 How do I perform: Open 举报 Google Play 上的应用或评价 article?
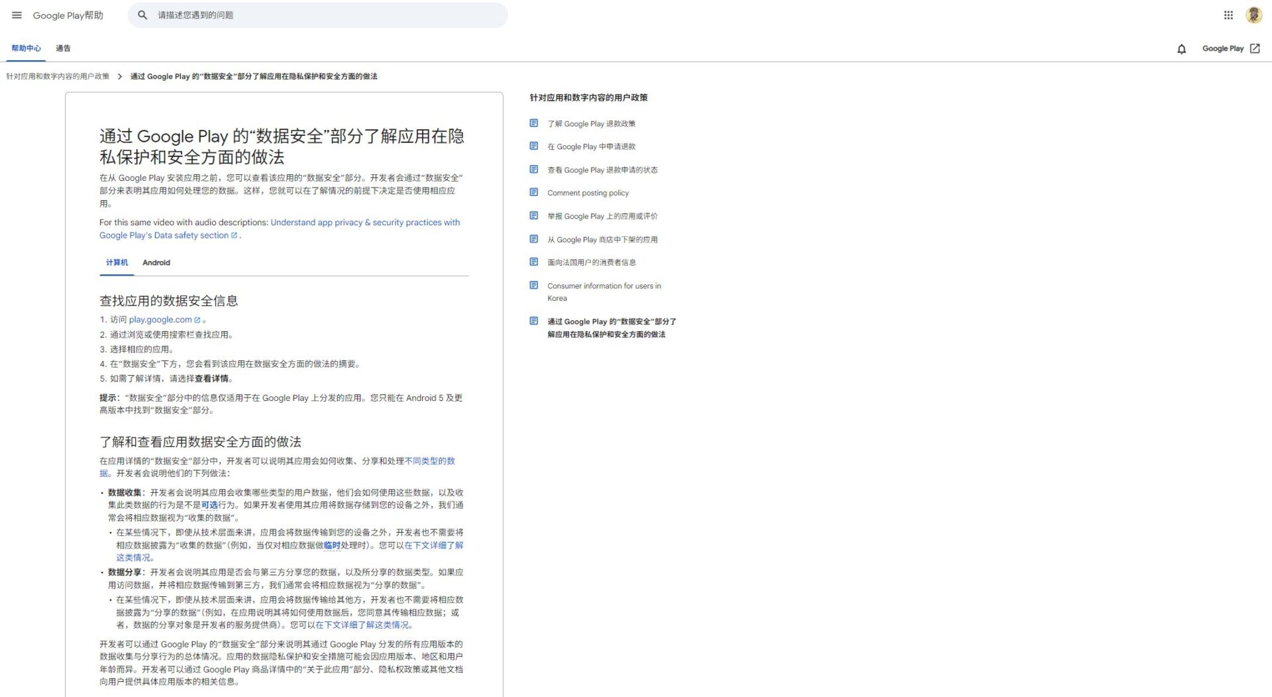[602, 217]
